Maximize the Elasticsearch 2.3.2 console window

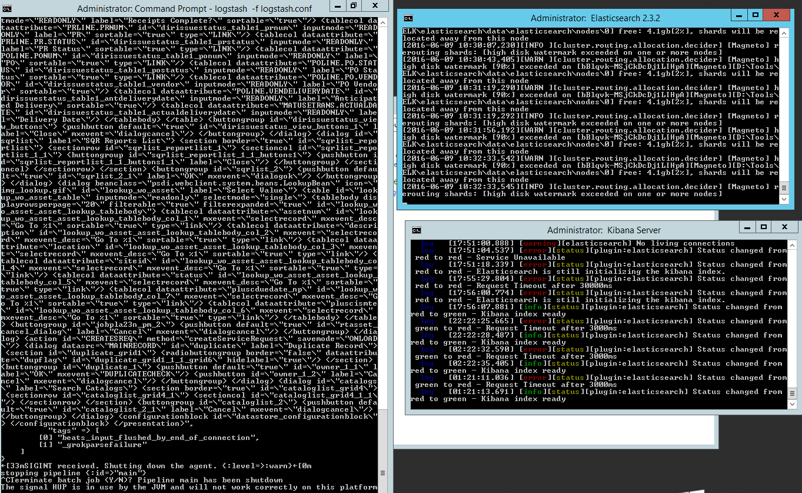[x=755, y=15]
